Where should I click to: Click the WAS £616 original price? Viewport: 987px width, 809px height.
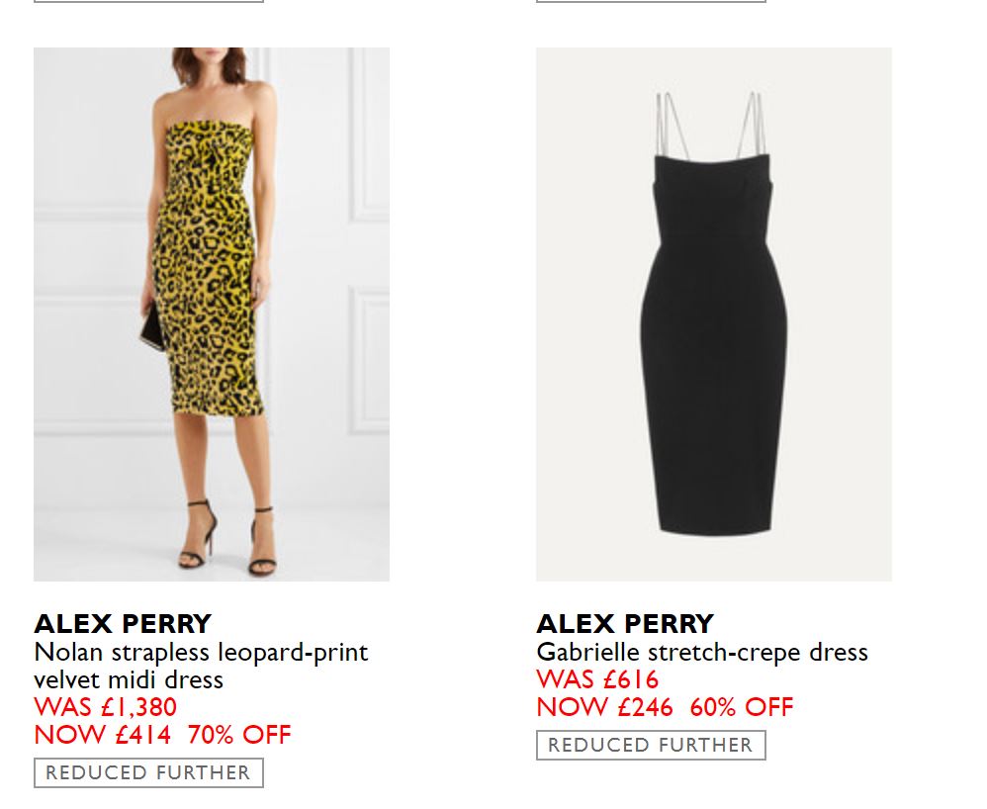(x=597, y=679)
